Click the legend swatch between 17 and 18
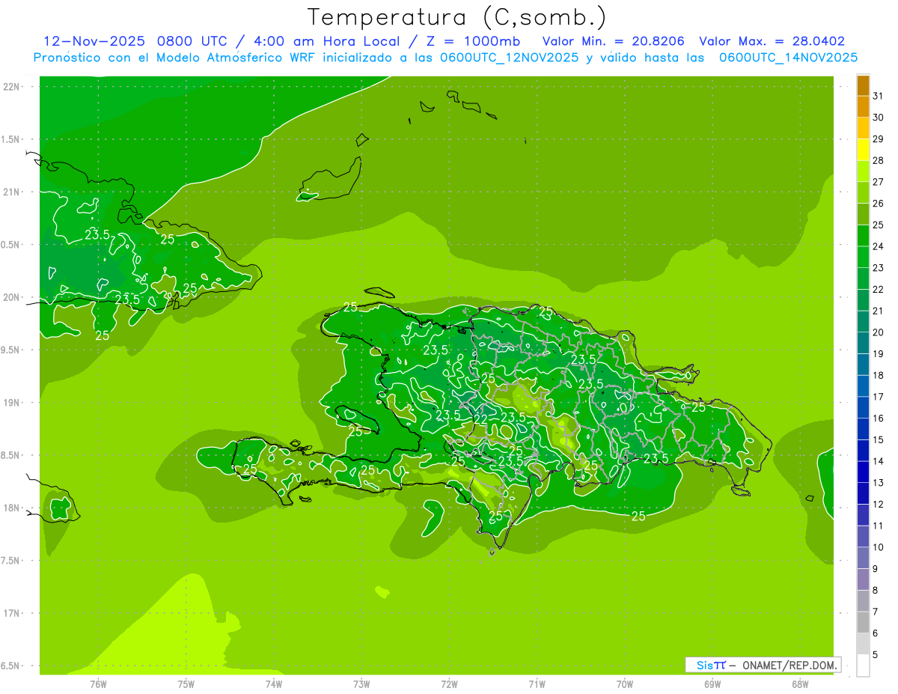Viewport: 898px width, 694px height. click(863, 386)
